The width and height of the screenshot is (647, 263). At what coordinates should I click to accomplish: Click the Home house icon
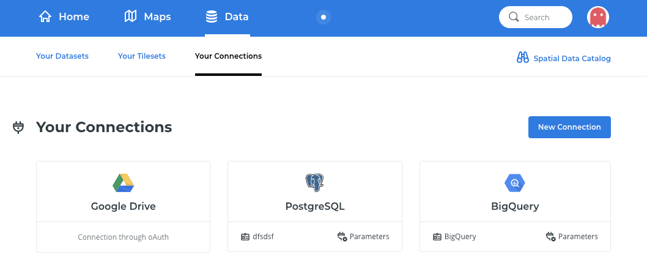tap(45, 17)
